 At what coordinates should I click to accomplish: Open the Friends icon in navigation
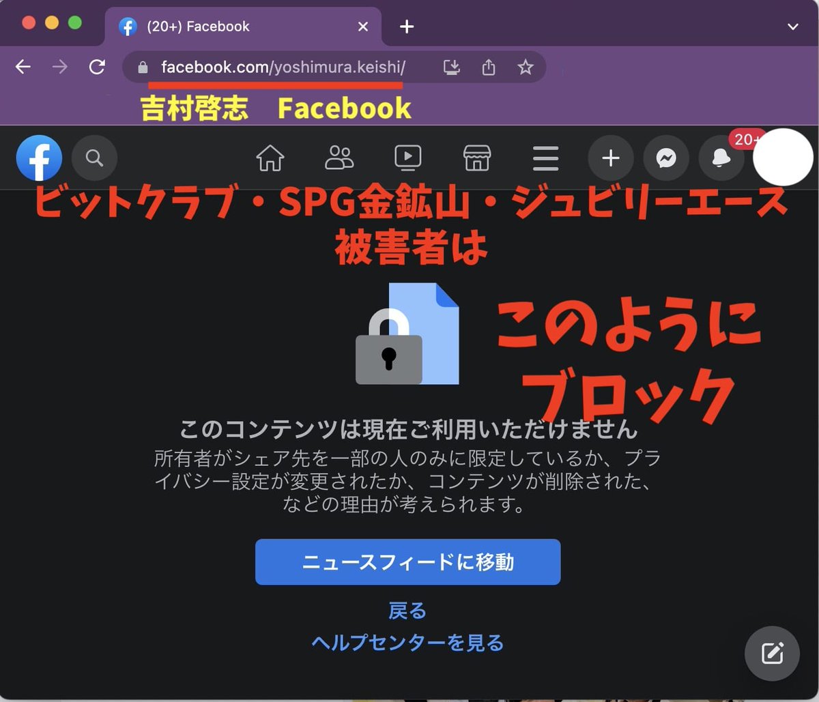[339, 158]
